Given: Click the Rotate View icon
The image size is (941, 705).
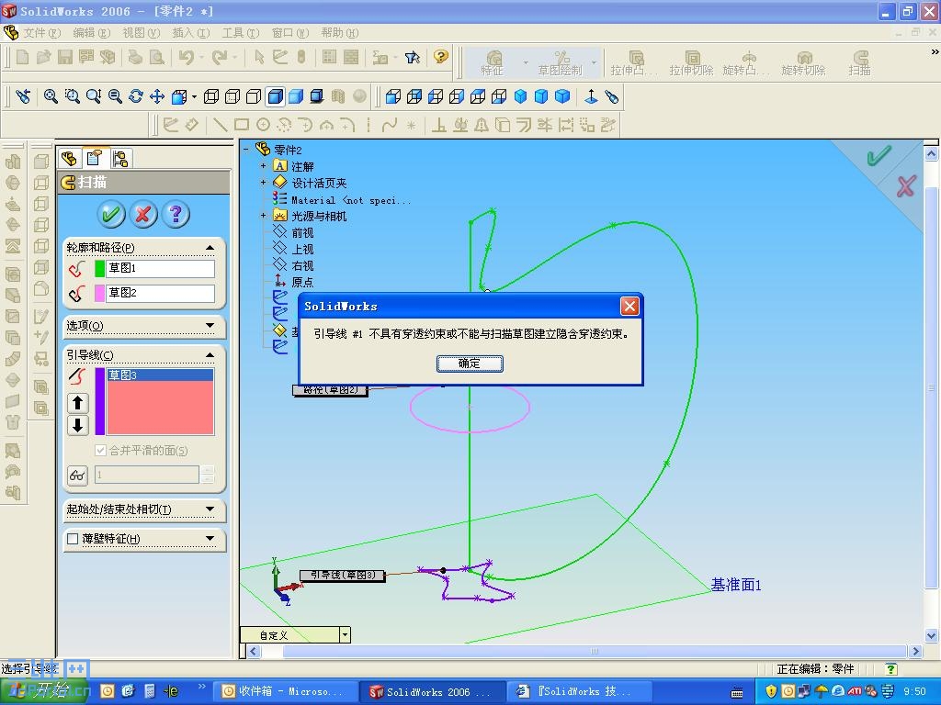Looking at the screenshot, I should tap(136, 96).
